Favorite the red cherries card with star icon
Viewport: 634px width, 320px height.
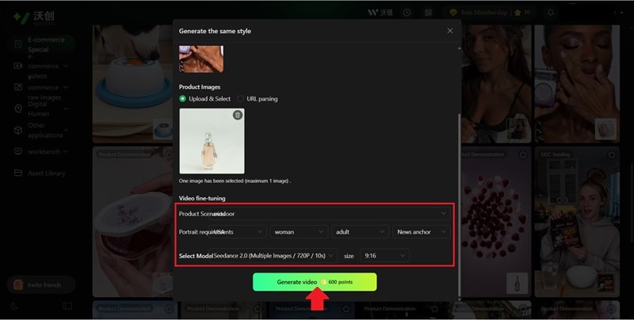coord(523,154)
